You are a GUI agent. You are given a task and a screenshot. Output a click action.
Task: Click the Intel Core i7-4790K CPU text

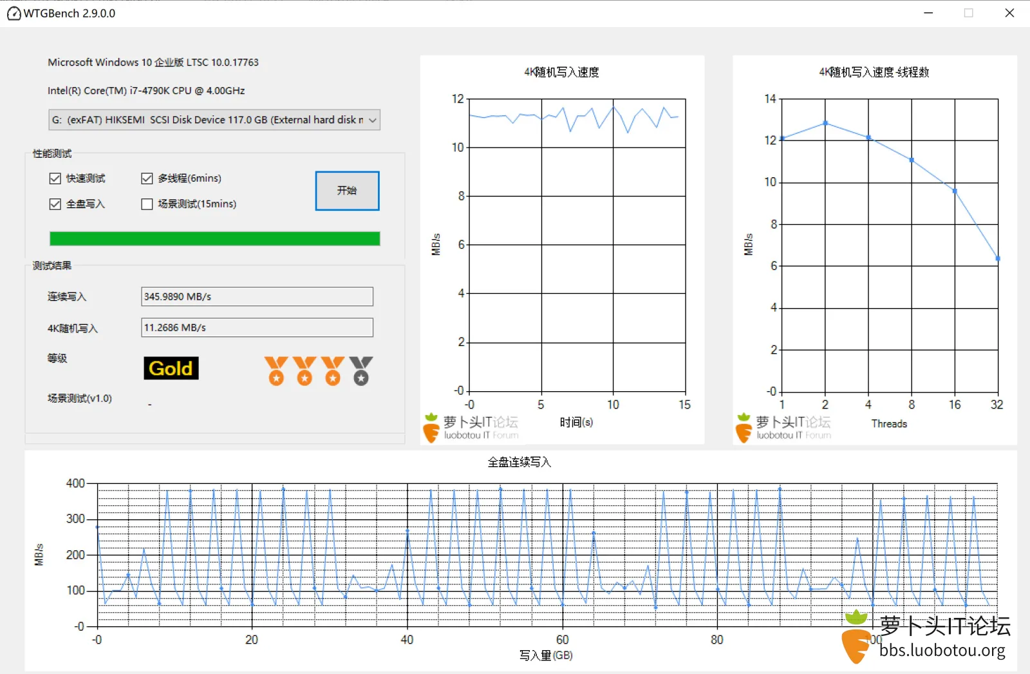146,91
